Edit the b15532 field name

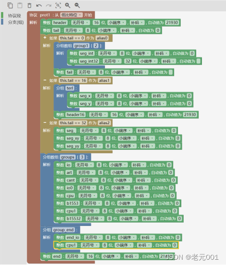74,219
